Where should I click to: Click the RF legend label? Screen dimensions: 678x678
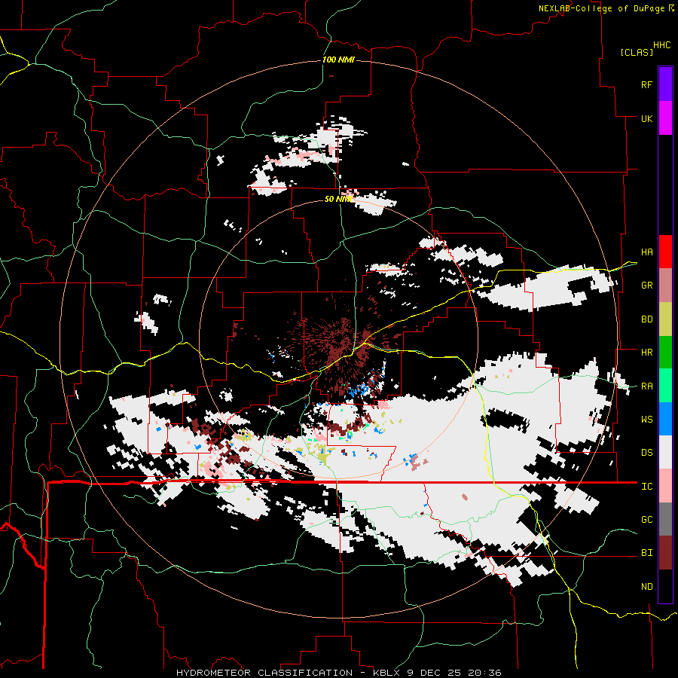pos(646,84)
